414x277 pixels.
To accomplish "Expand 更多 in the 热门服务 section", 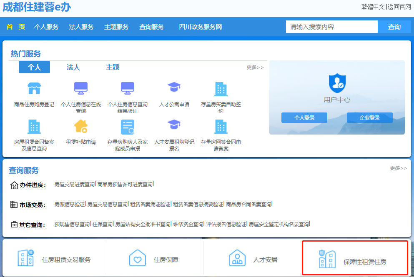I will [255, 67].
